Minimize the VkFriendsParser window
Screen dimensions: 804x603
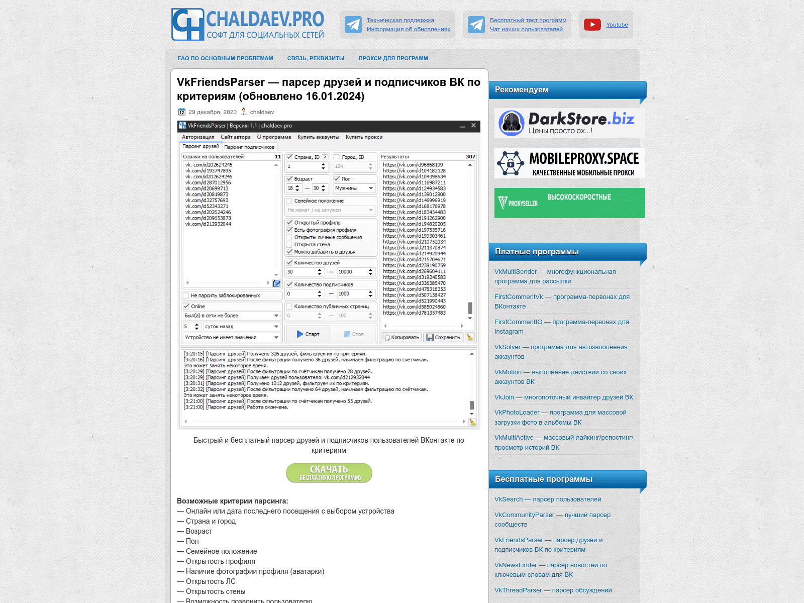point(462,126)
